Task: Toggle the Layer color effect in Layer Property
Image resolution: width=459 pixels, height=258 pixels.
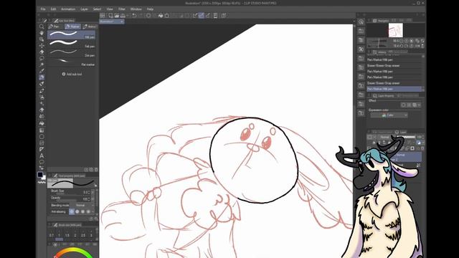Action: click(x=415, y=105)
